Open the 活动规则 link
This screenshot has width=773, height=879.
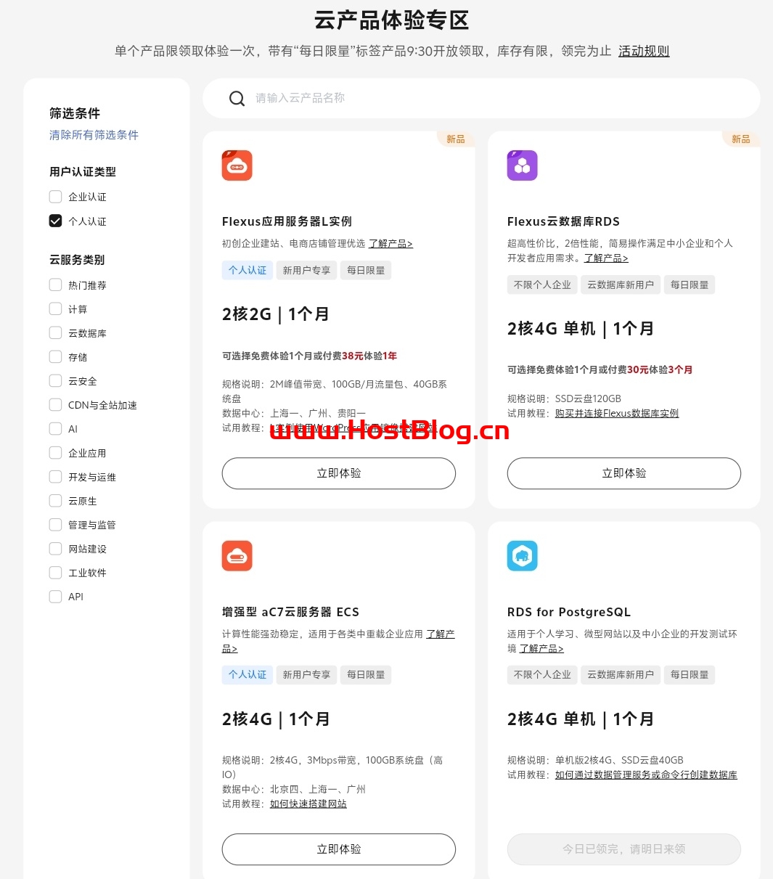tap(644, 51)
